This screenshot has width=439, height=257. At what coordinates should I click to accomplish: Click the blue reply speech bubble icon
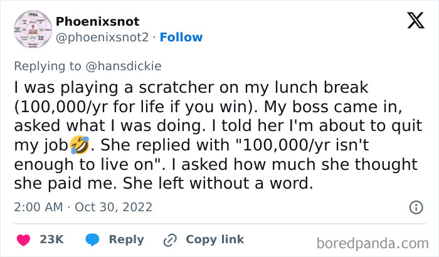click(92, 239)
